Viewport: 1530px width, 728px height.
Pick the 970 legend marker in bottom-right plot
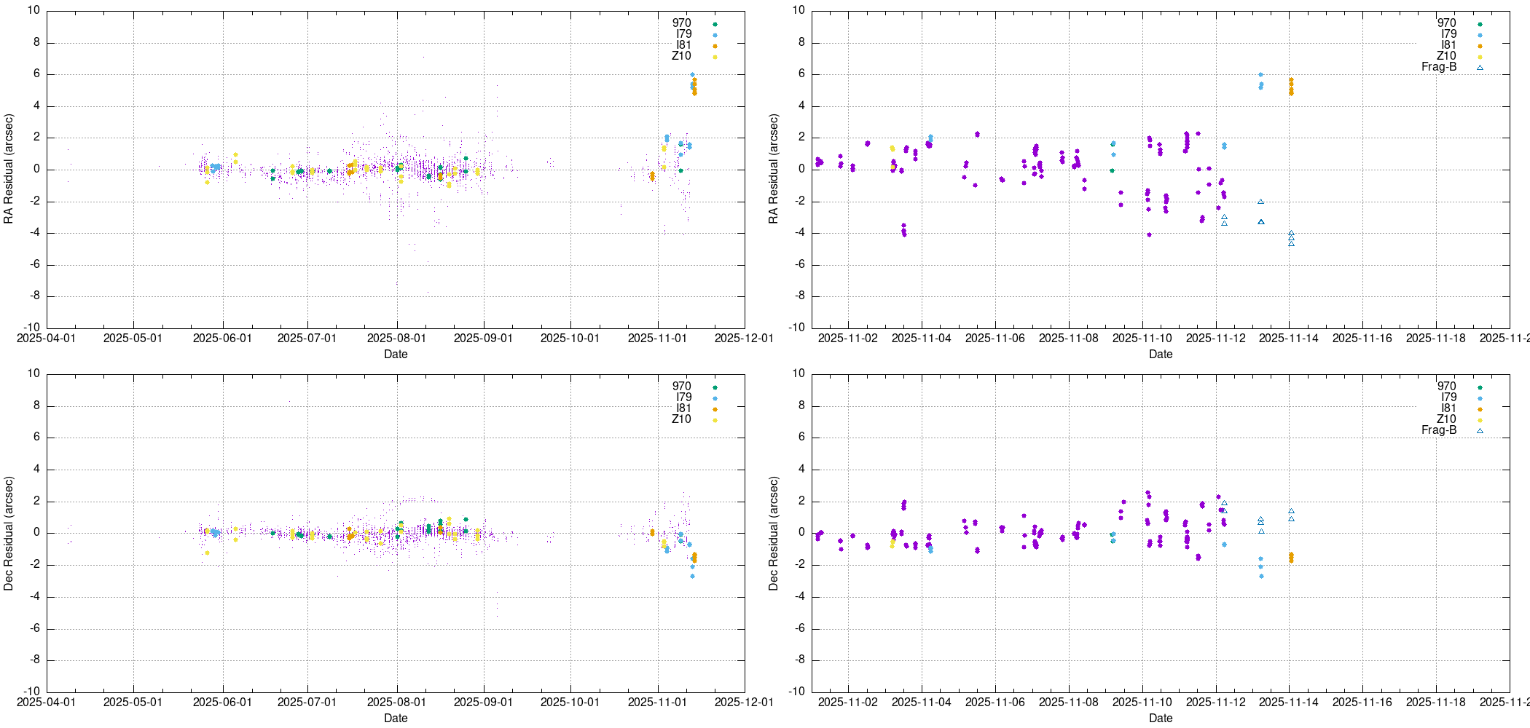(1480, 387)
